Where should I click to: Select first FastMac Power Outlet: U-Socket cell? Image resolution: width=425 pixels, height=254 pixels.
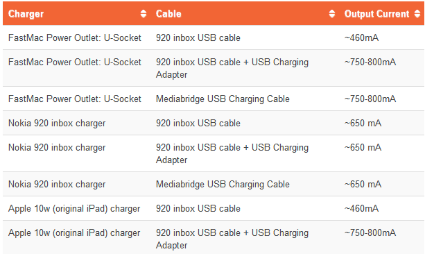point(75,37)
